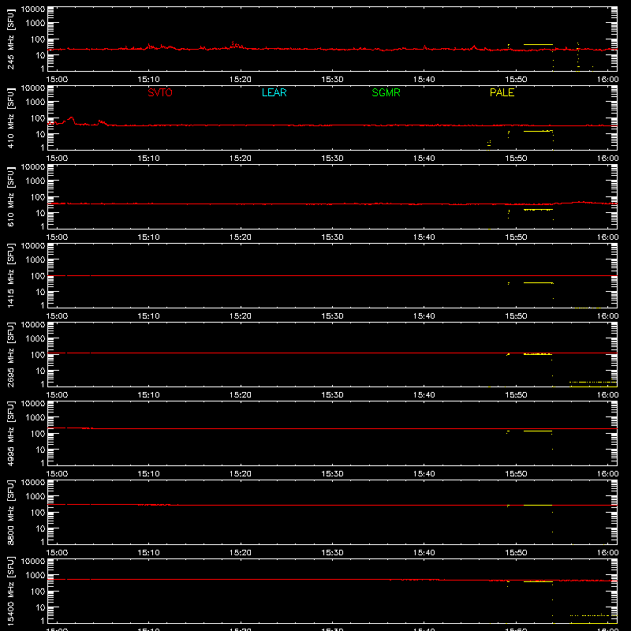Screen dimensions: 631x631
Task: Select the 610 MHz [SFU] axis title
Action: coord(11,197)
